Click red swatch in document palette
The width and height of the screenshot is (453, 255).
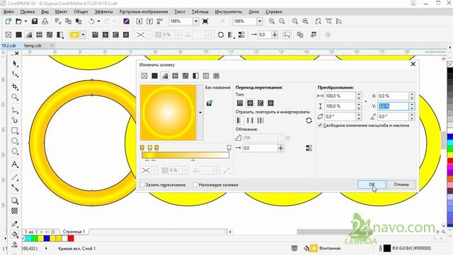tap(71, 238)
